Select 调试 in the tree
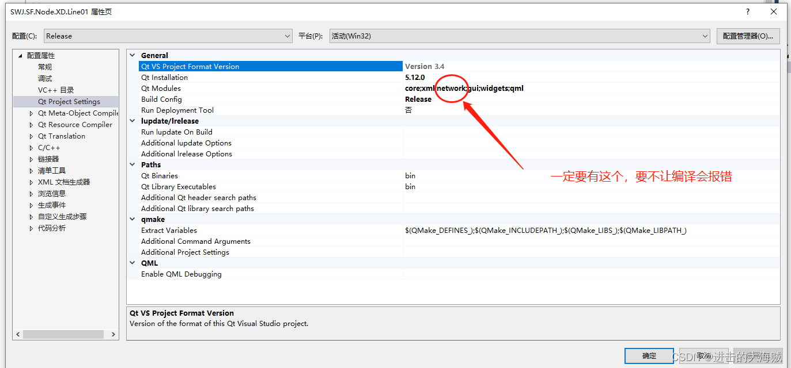The width and height of the screenshot is (791, 368). pyautogui.click(x=45, y=79)
